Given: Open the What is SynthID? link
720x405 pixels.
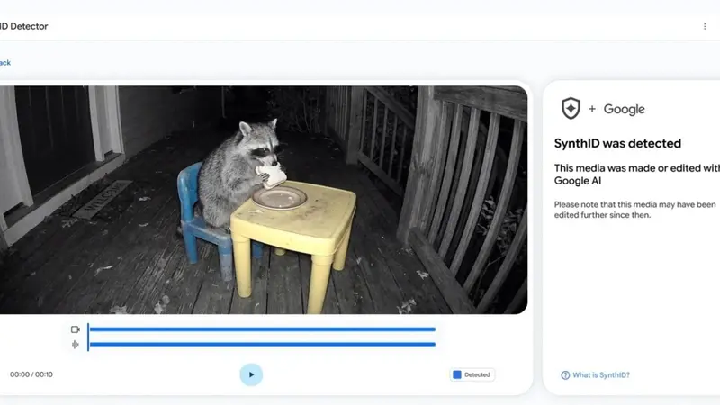Looking at the screenshot, I should 601,375.
